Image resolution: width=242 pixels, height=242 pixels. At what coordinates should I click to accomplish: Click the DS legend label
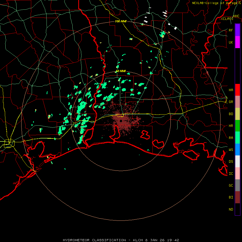pyautogui.click(x=231, y=161)
